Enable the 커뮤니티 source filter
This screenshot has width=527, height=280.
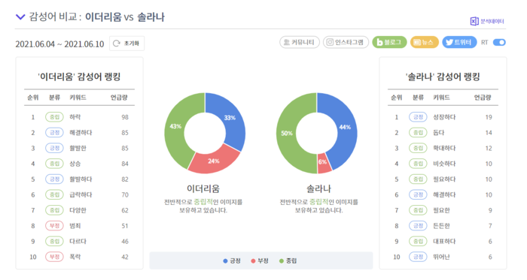click(300, 42)
